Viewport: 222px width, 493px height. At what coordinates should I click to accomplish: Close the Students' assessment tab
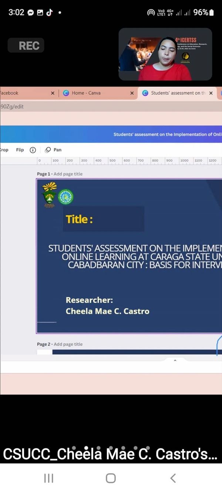[x=211, y=93]
